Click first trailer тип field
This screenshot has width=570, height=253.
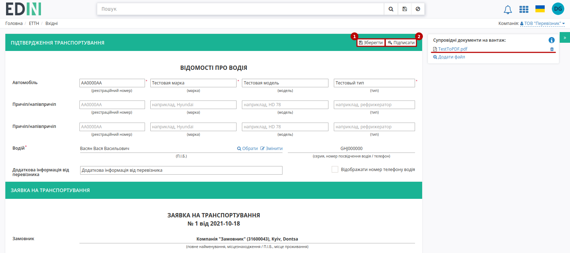(374, 105)
